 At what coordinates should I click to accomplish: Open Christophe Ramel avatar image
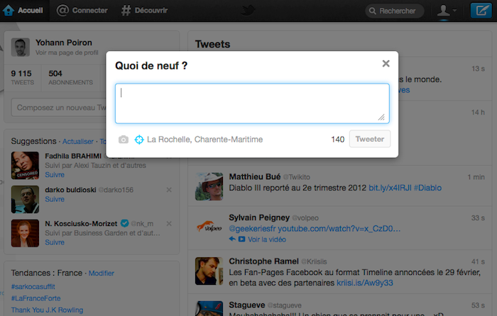(x=209, y=271)
